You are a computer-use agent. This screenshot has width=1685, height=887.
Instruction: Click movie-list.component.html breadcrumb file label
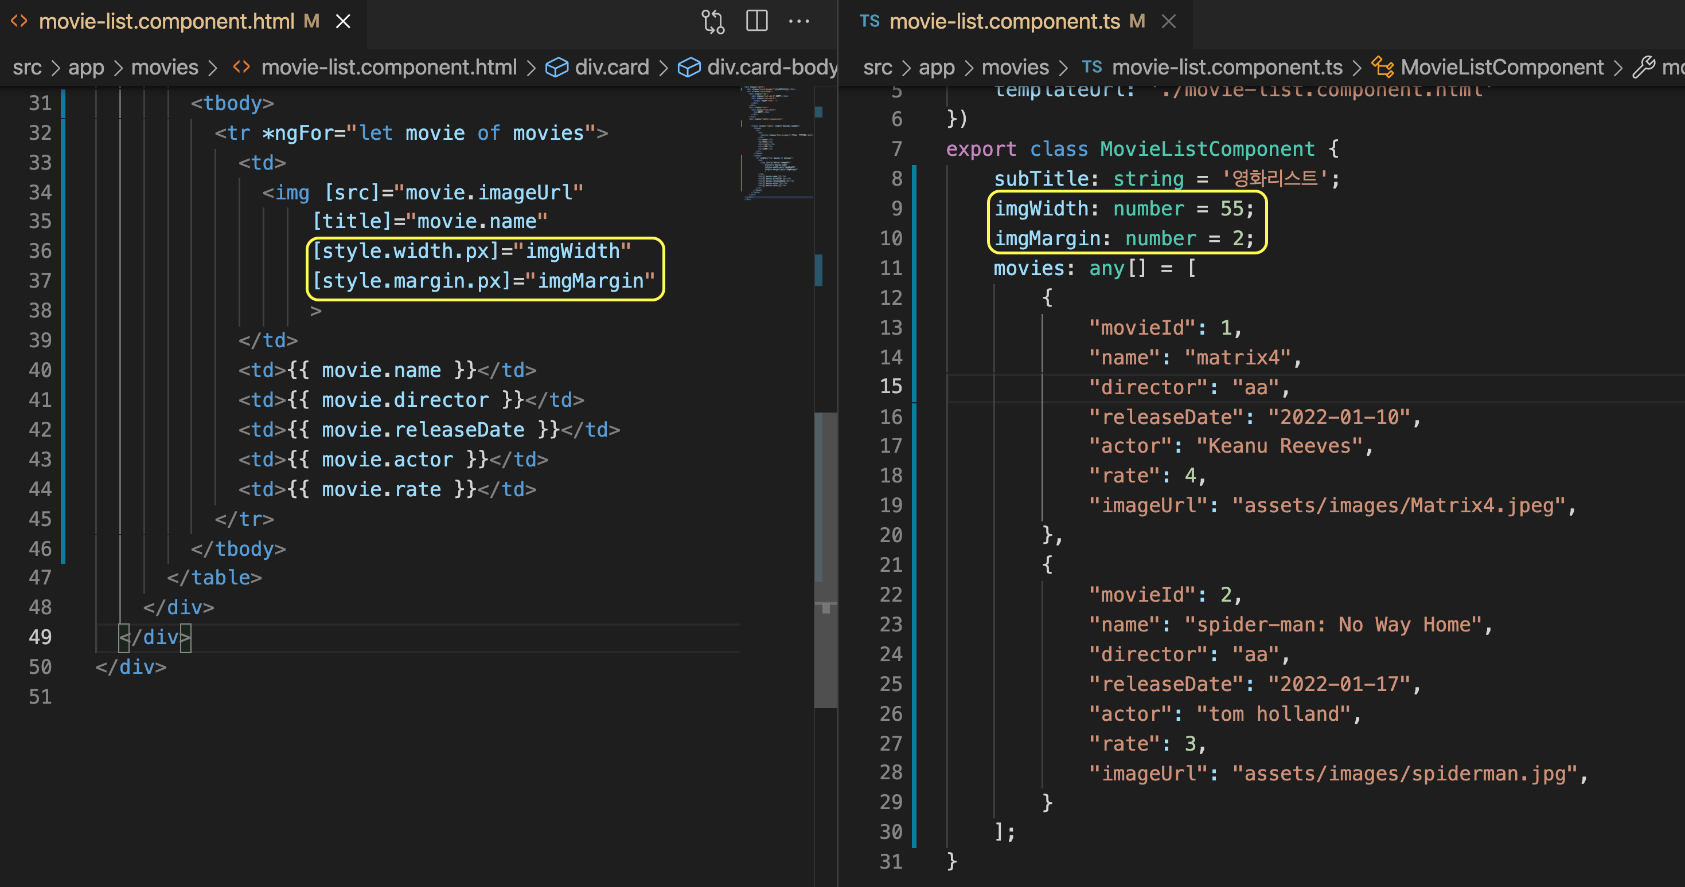[x=388, y=67]
